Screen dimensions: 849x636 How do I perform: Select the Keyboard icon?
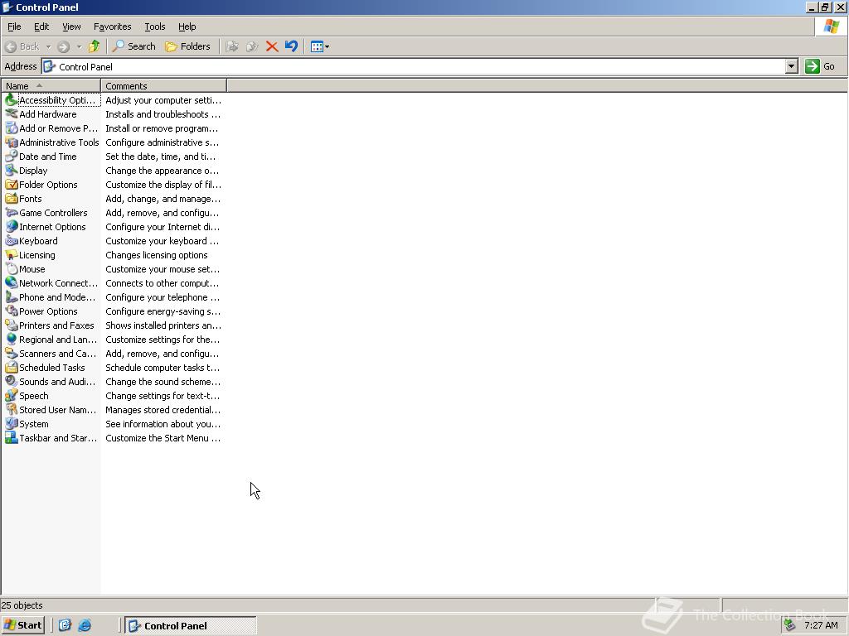pyautogui.click(x=12, y=240)
